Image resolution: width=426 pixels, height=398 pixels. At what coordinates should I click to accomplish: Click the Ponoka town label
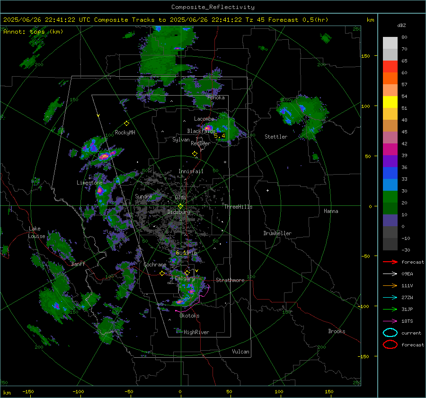point(216,98)
